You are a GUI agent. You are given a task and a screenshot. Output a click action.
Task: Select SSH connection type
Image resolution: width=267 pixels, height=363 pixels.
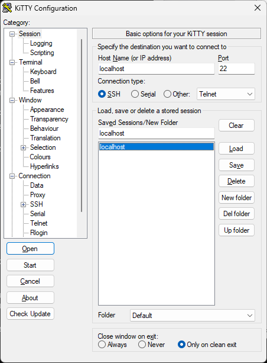[102, 94]
